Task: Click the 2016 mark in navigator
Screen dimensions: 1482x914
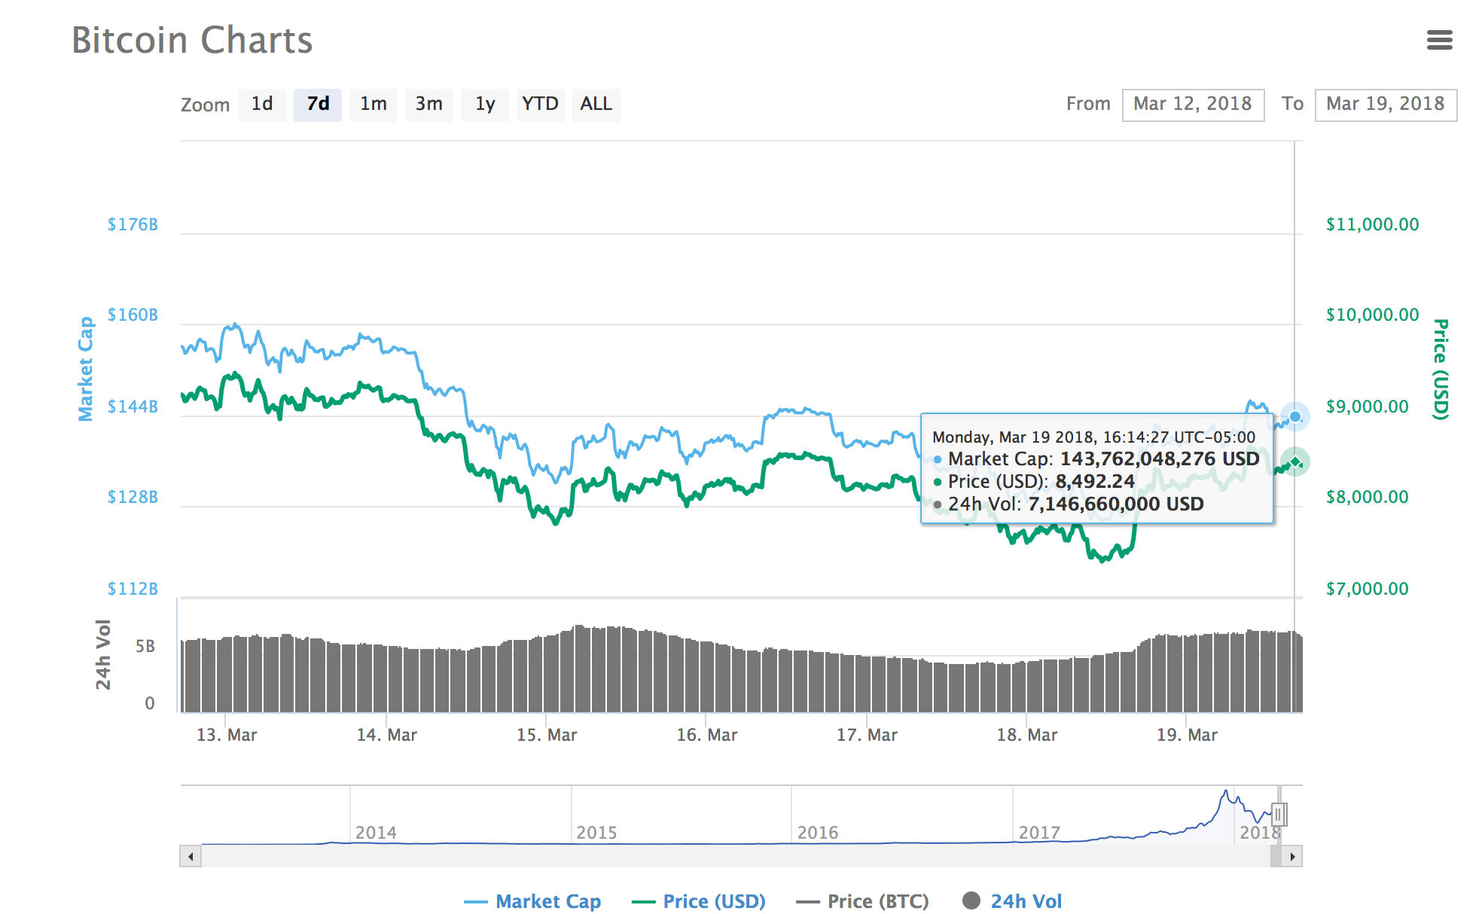Action: pos(818,833)
